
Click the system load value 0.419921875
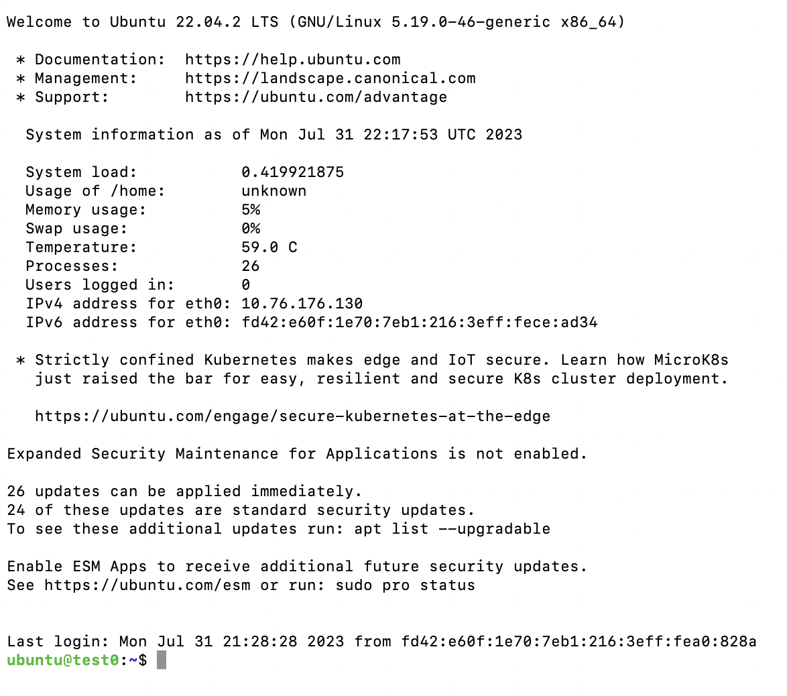tap(292, 172)
